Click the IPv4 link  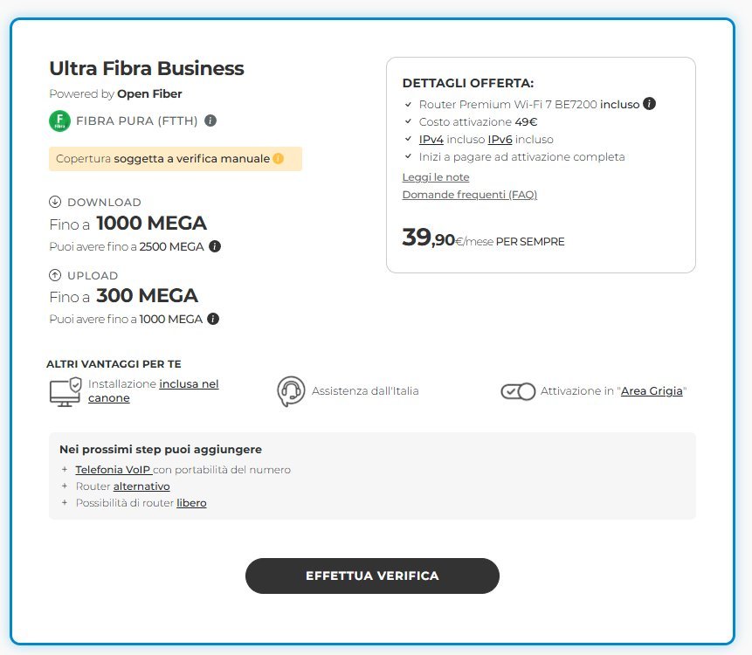point(431,140)
